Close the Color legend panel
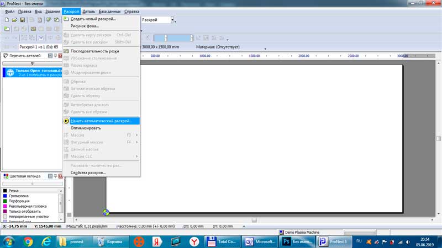This screenshot has width=442, height=248. (x=60, y=176)
